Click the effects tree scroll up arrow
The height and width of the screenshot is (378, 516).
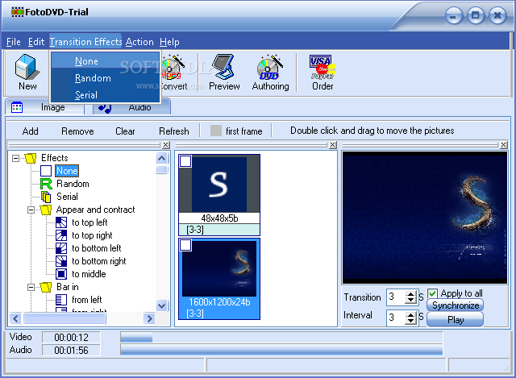pos(161,158)
